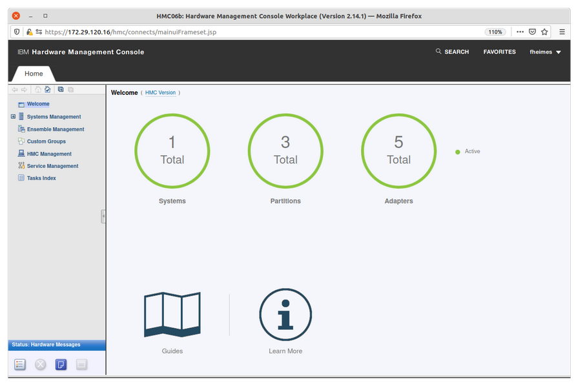The image size is (587, 390).
Task: Expand the Systems Management tree node
Action: [x=13, y=117]
